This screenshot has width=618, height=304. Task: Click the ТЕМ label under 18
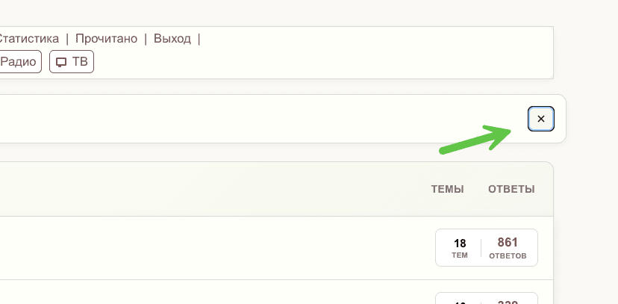(460, 255)
